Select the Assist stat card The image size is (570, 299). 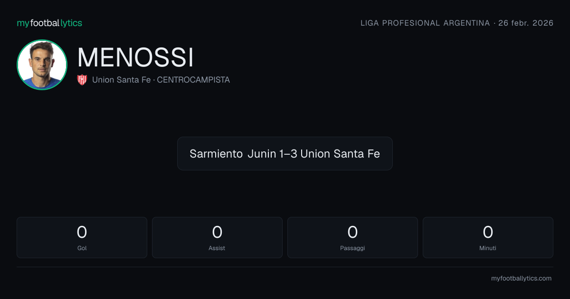point(217,237)
